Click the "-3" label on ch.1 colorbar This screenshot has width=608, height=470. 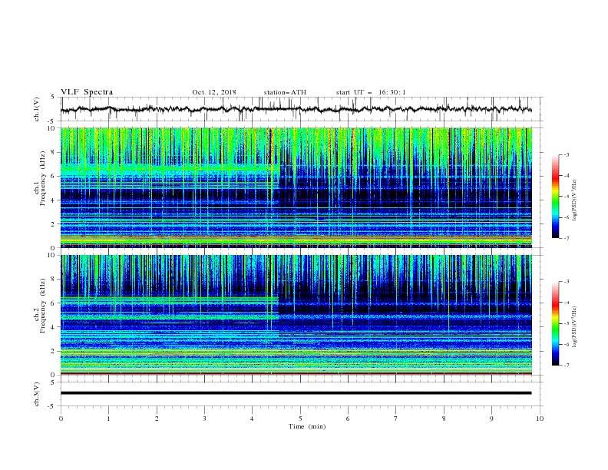point(566,154)
